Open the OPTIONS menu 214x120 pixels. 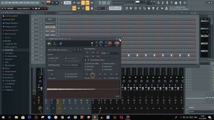point(27,3)
